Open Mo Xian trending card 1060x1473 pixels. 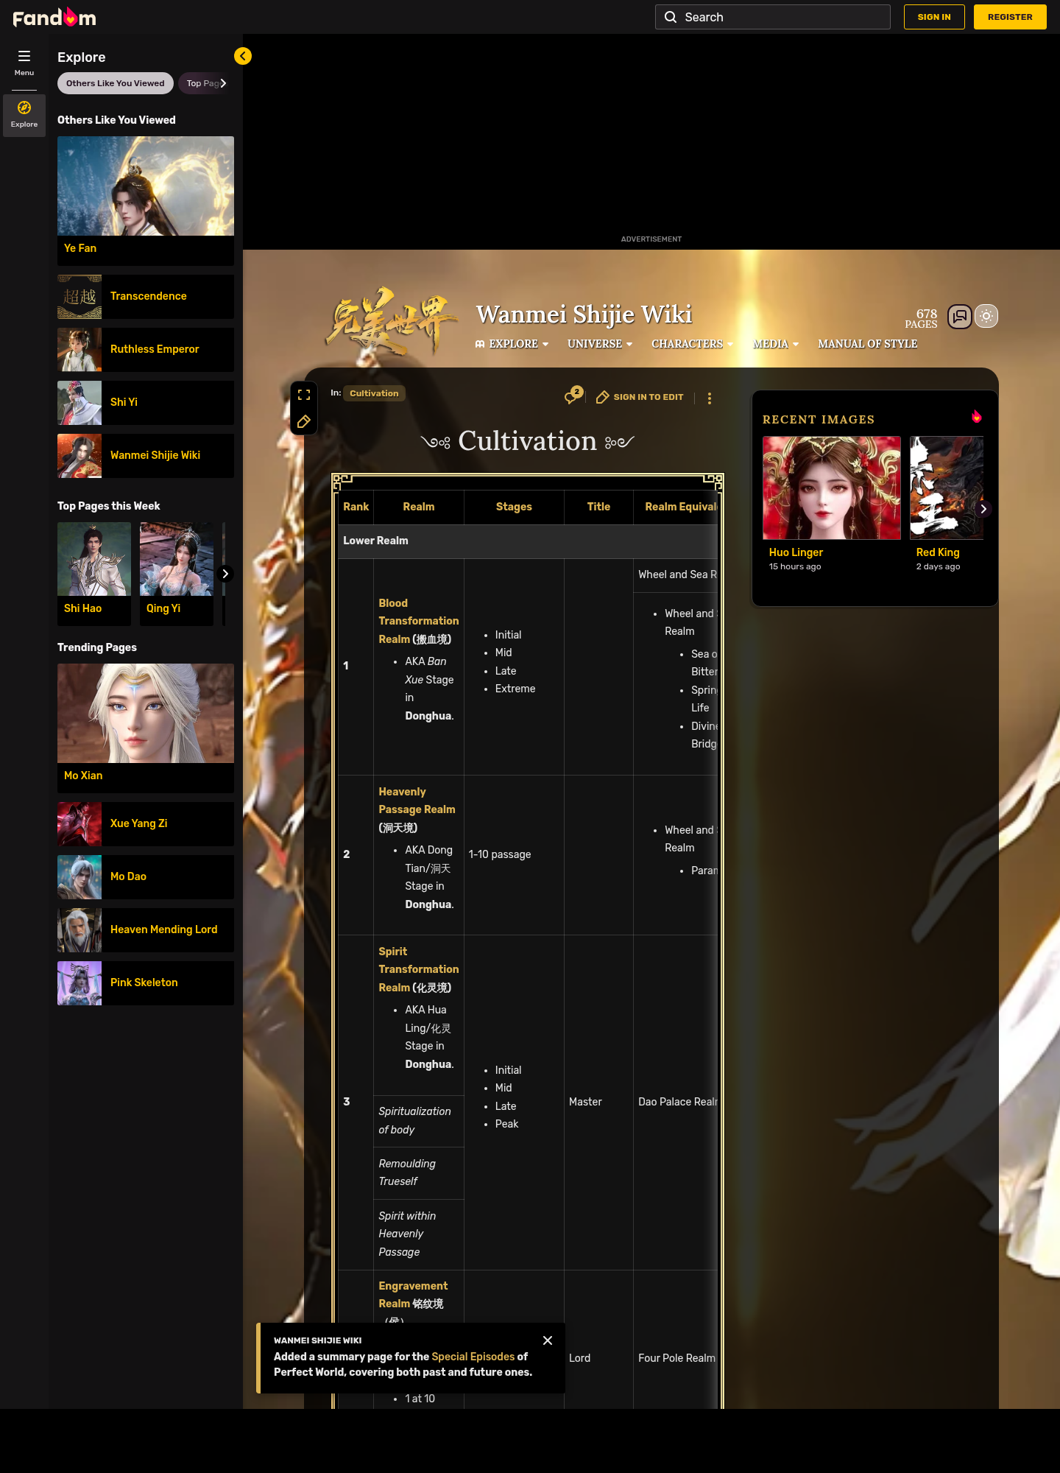pyautogui.click(x=146, y=728)
